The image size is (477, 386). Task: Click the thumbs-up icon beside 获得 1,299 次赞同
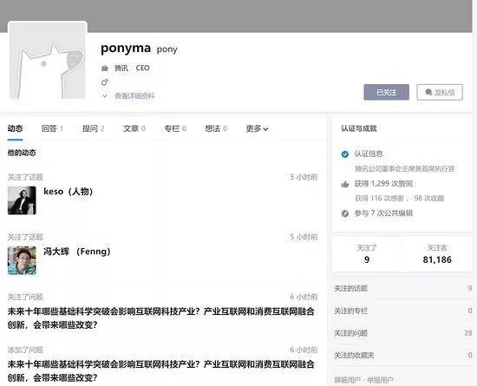coord(344,184)
